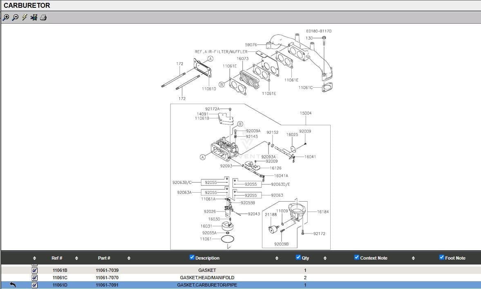
Task: Click the lightning bolt toolbar icon
Action: pos(25,18)
